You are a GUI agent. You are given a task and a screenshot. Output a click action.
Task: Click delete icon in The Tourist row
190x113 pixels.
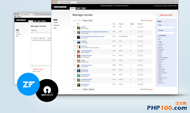(x=149, y=46)
